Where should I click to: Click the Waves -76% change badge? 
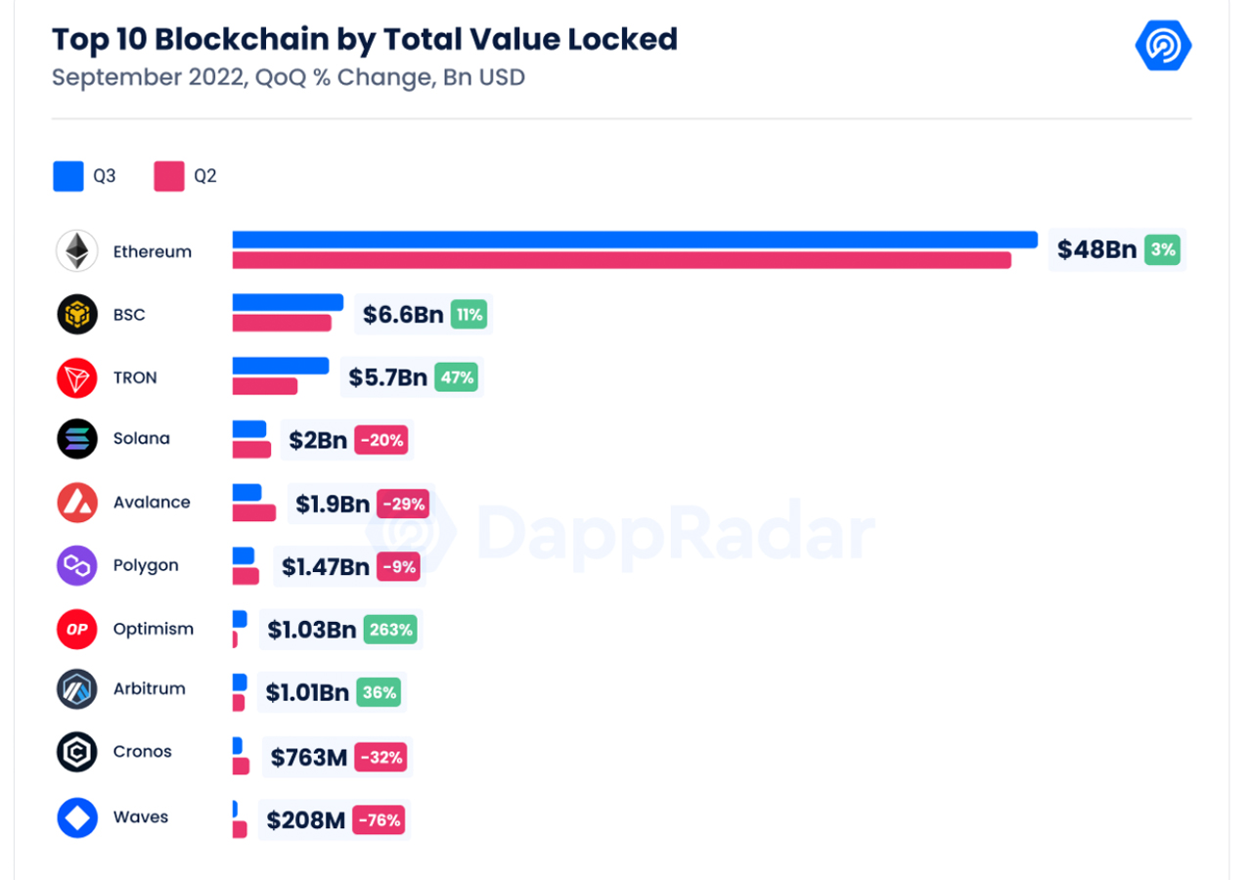[379, 820]
